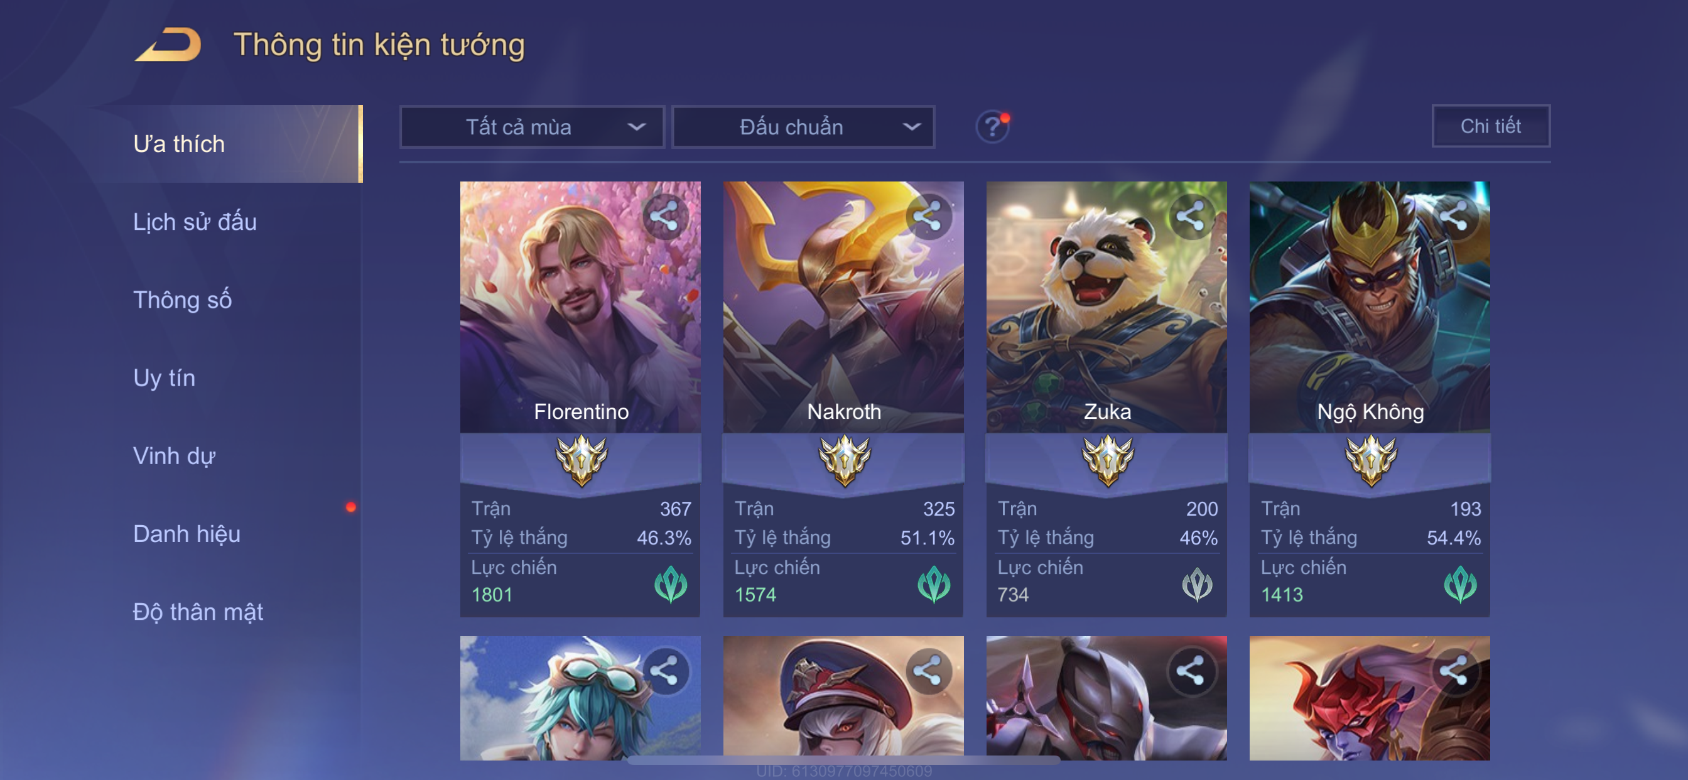1688x780 pixels.
Task: Tap the golden back arrow icon
Action: (x=168, y=45)
